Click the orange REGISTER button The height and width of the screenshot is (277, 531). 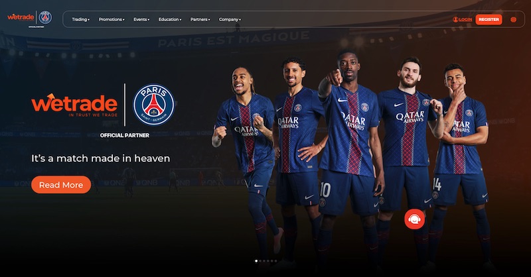click(489, 20)
